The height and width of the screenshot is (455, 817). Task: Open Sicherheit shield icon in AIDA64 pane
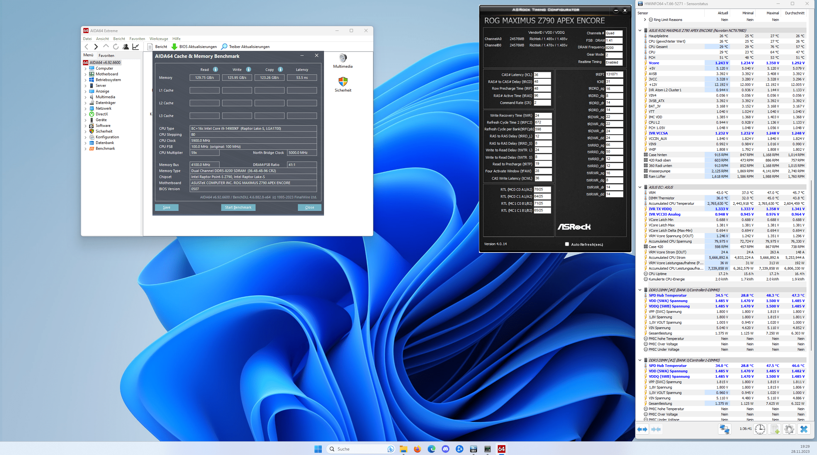[x=343, y=85]
